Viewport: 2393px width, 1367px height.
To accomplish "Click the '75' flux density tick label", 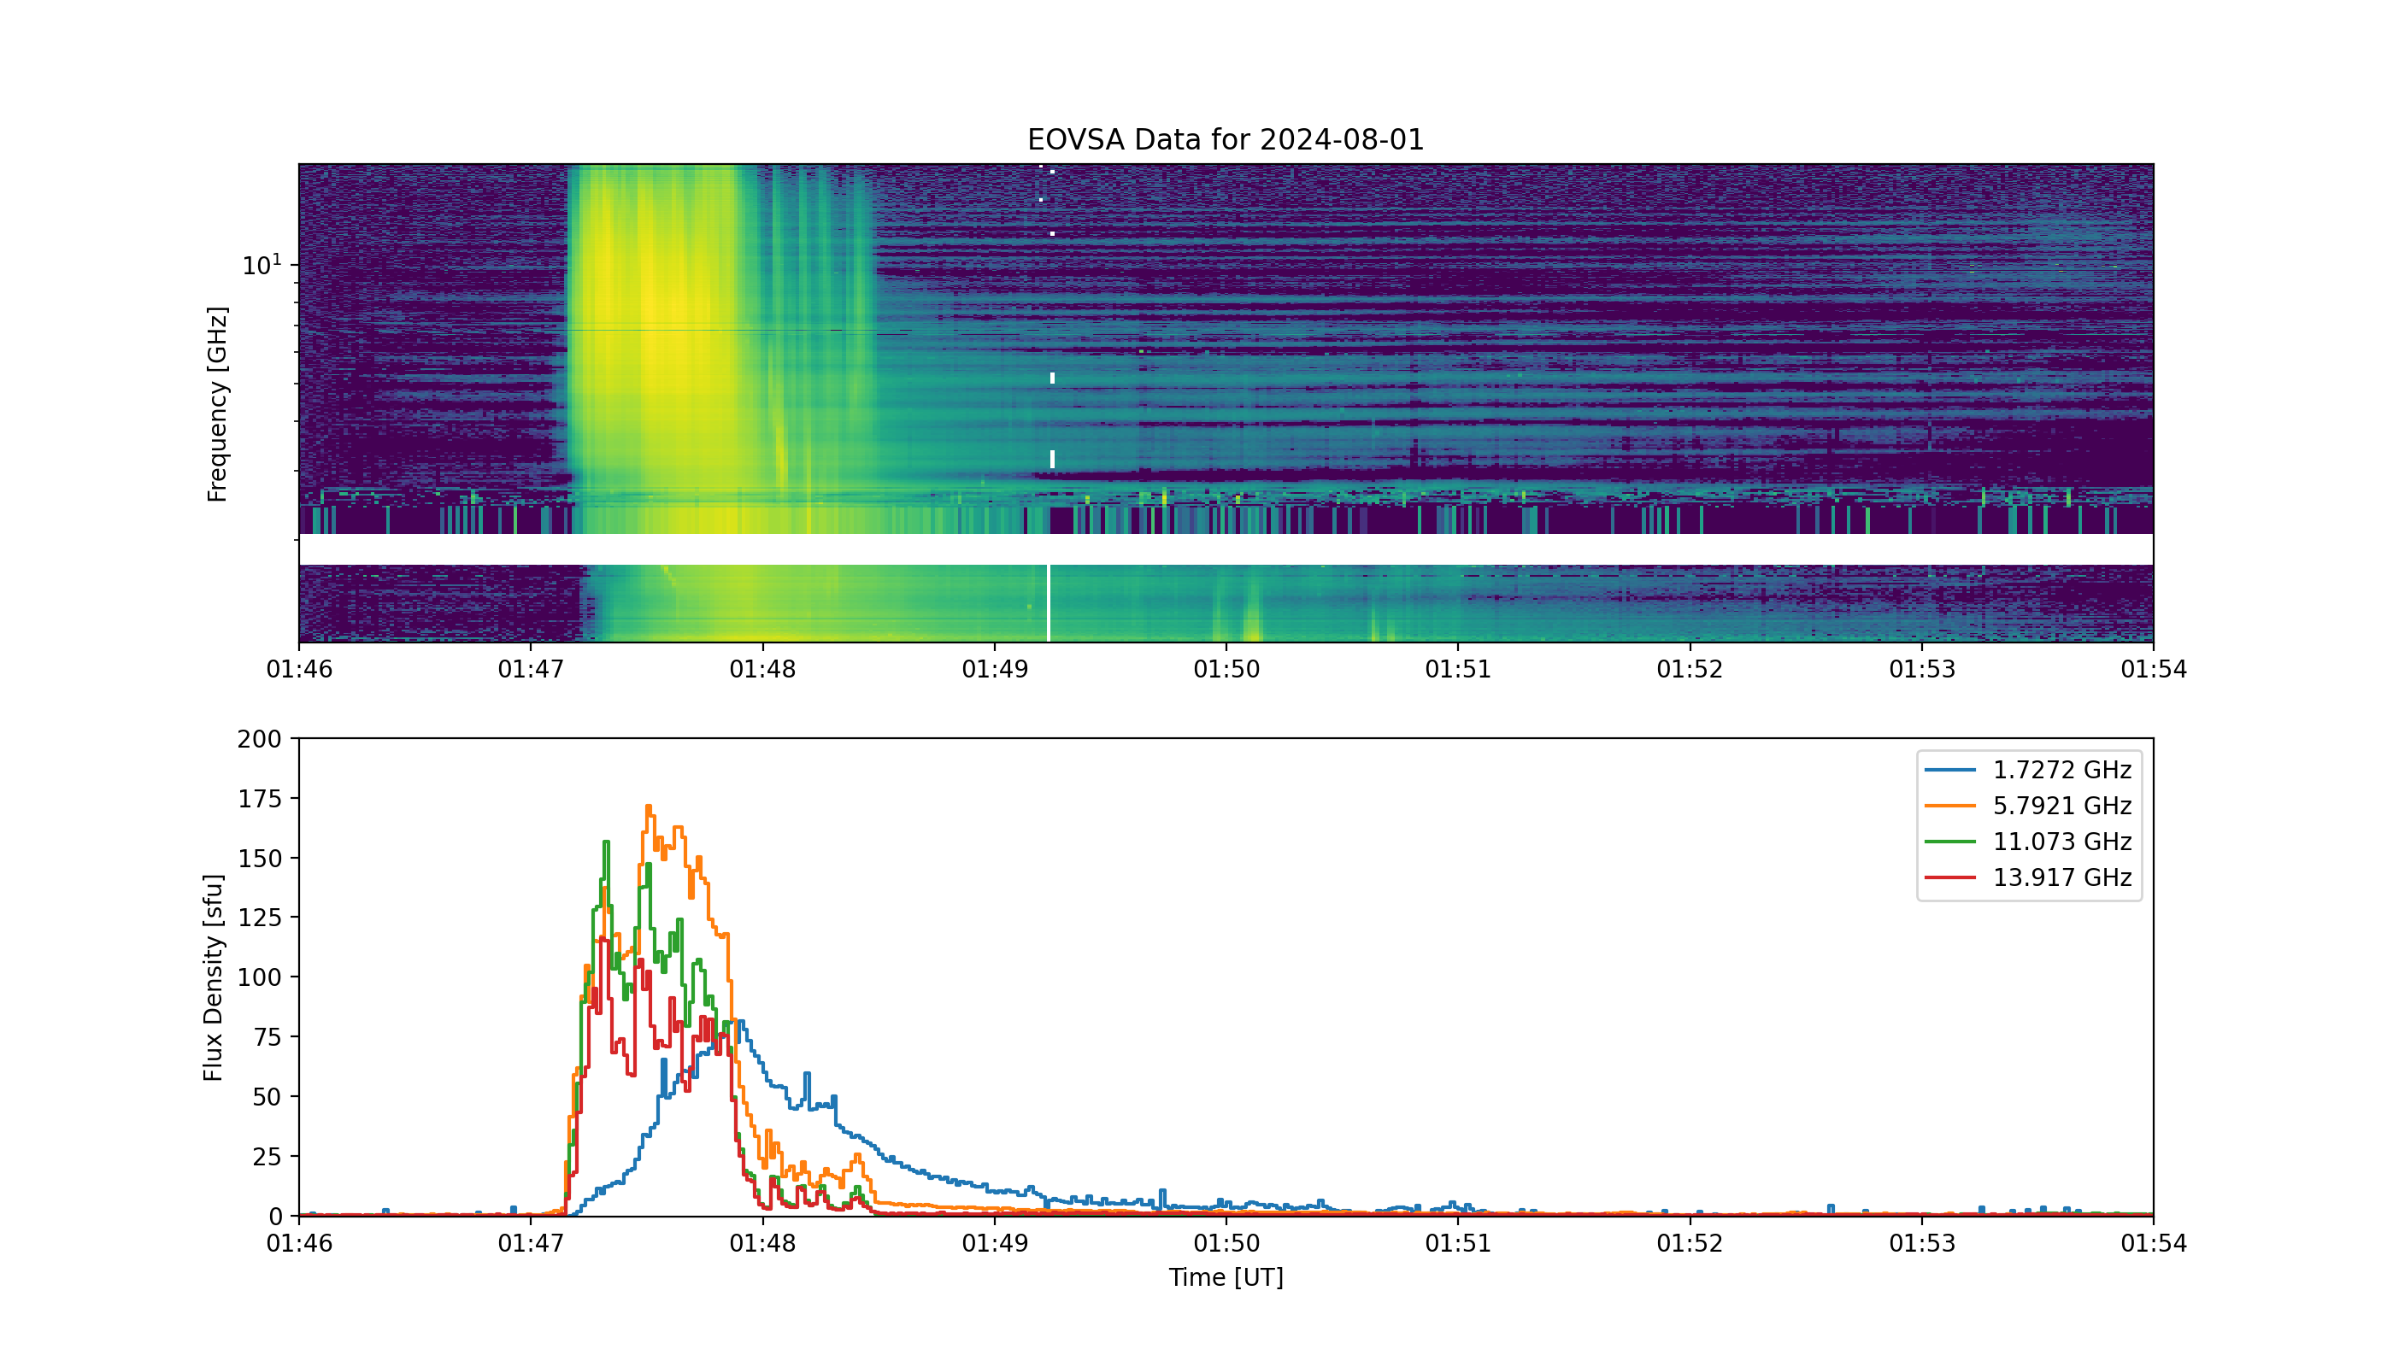I will coord(267,1036).
